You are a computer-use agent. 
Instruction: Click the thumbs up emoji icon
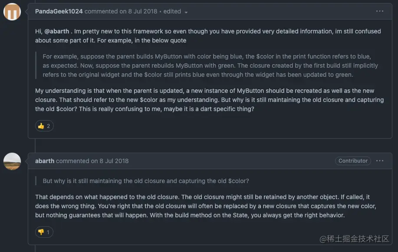41,126
